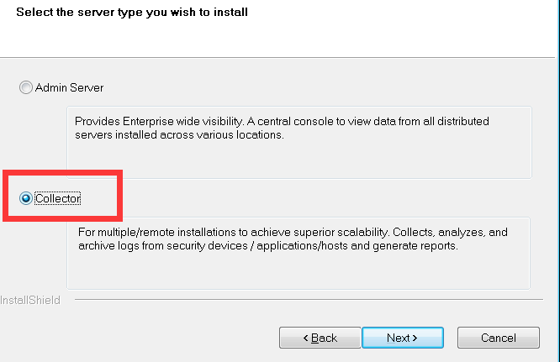560x362 pixels.
Task: Click the Collector description box
Action: (x=298, y=253)
